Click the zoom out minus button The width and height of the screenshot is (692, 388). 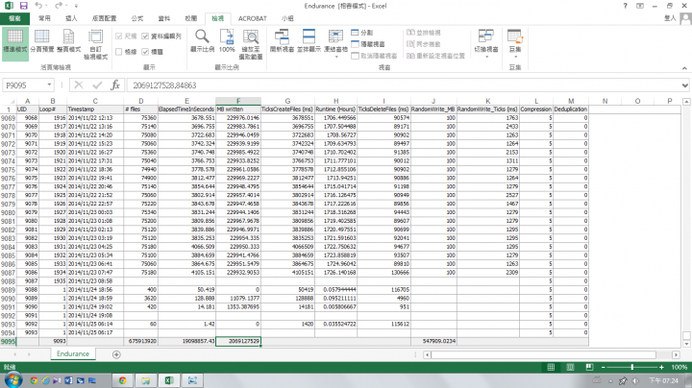click(x=604, y=367)
